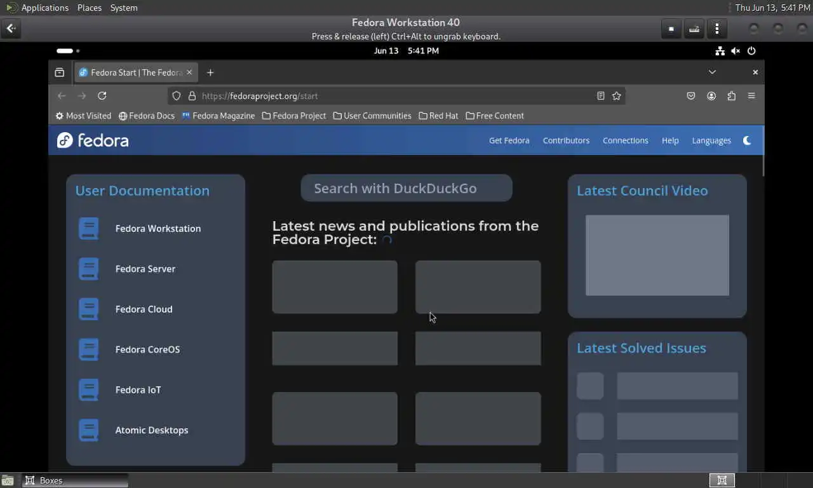The image size is (813, 488).
Task: Open the guest clock Jun 13 5:41 PM
Action: coord(406,51)
